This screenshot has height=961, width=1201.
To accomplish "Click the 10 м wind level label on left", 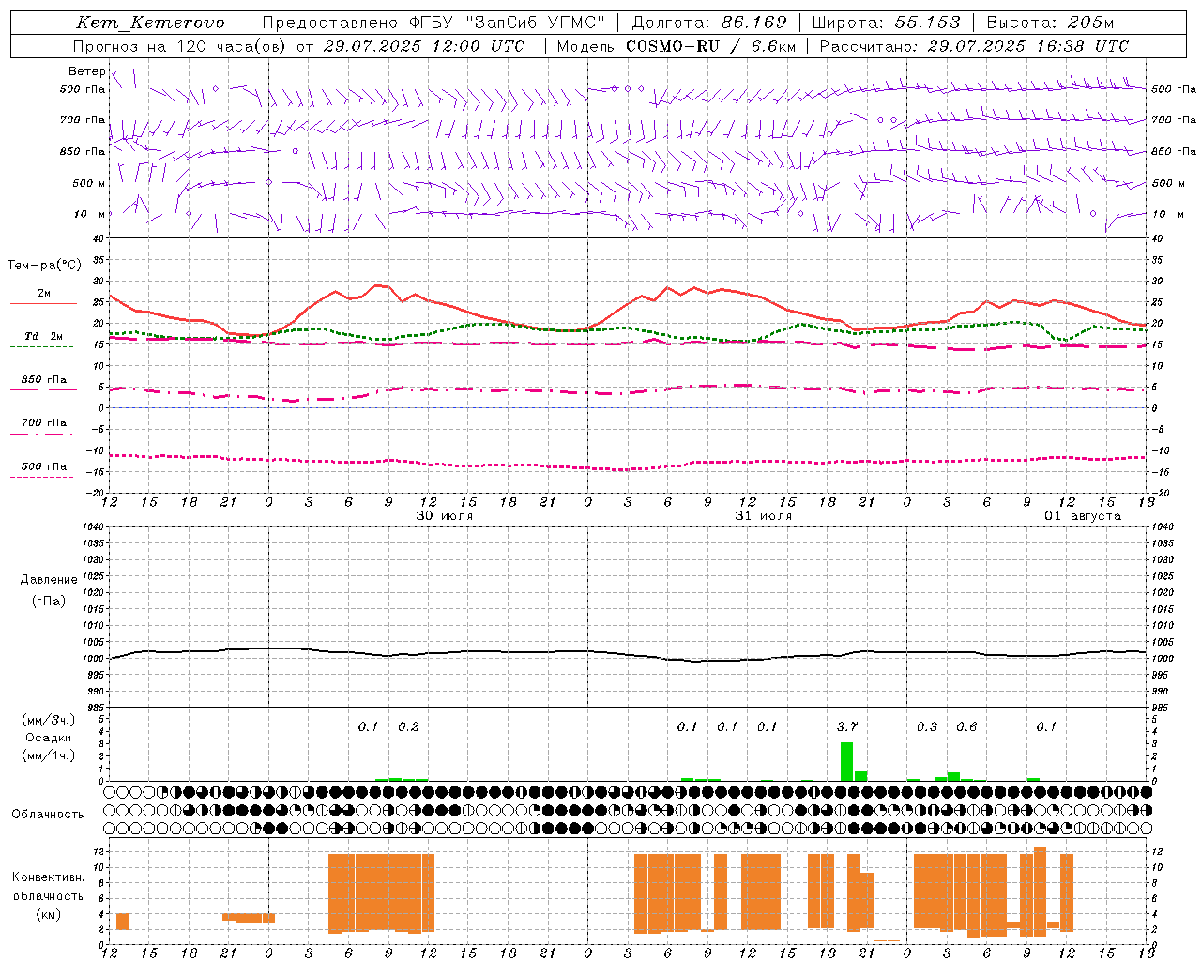I will pos(89,214).
